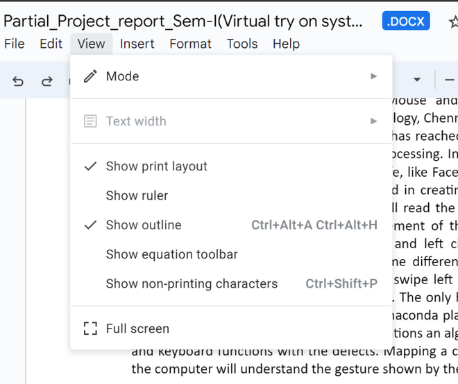Open the Edit menu
This screenshot has width=458, height=384.
point(51,44)
